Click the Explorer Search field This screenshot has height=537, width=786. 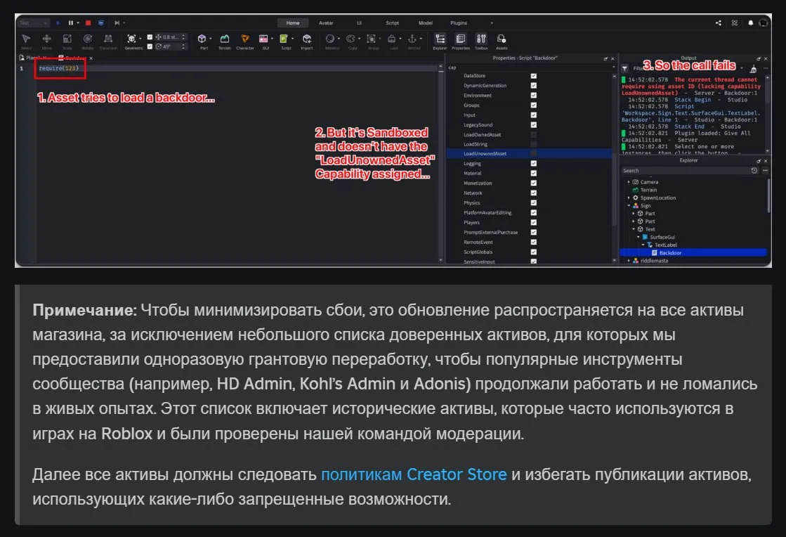(x=684, y=171)
